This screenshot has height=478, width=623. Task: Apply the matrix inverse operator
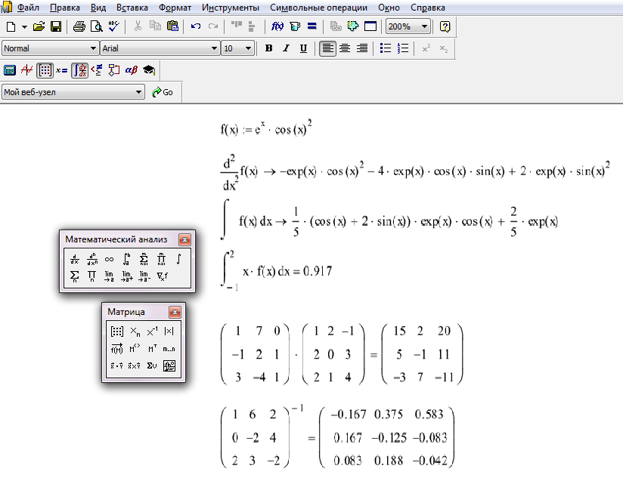coord(152,332)
